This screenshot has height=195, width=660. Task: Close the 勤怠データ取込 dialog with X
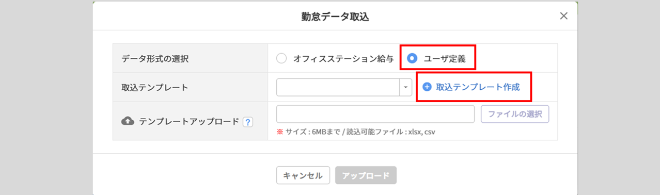(x=563, y=16)
